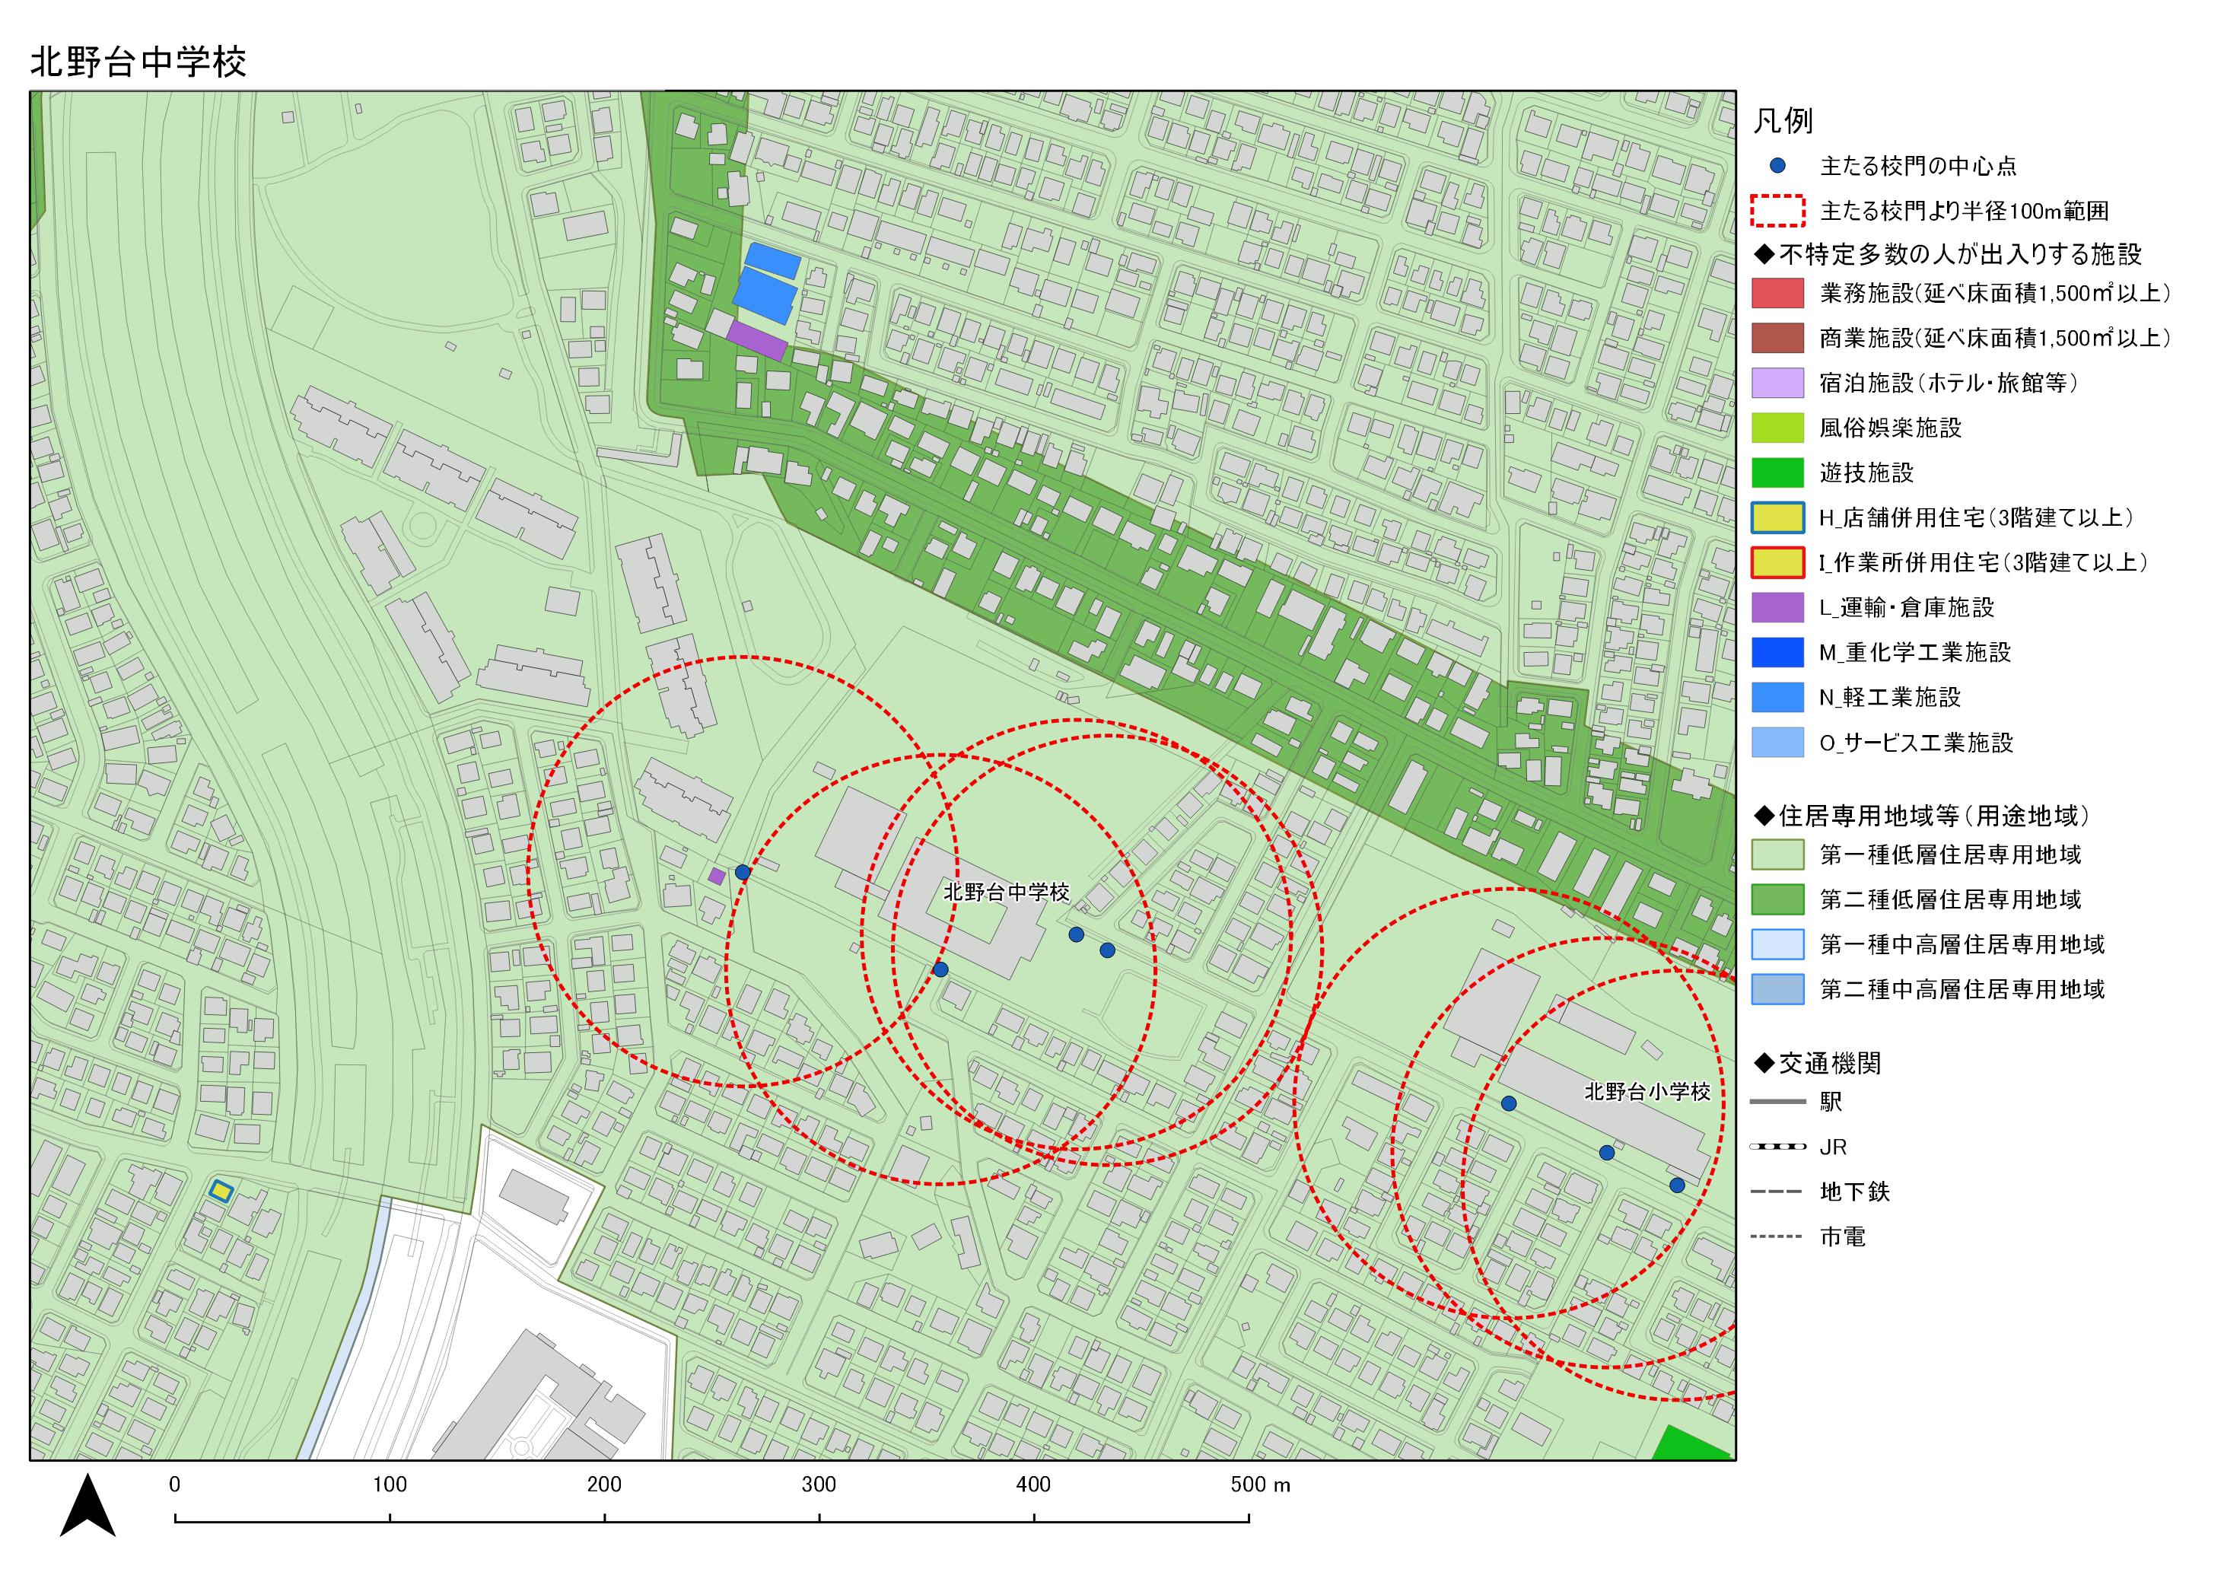Click the 地下鉄 dashed line legend symbol
The height and width of the screenshot is (1572, 2224).
point(1777,1192)
